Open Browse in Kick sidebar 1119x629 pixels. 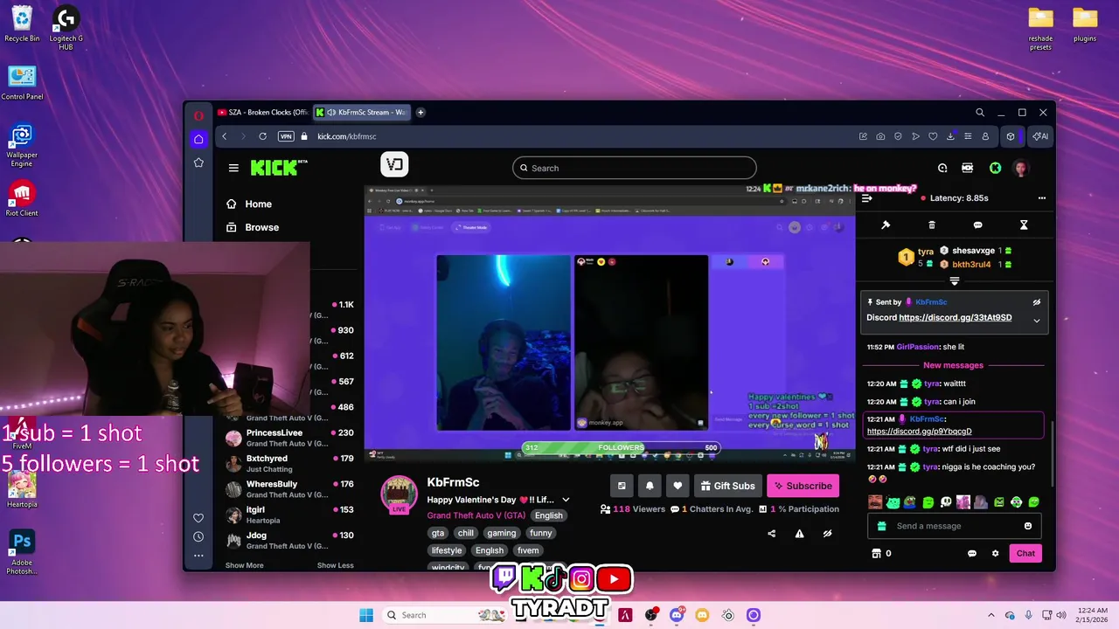pos(253,227)
